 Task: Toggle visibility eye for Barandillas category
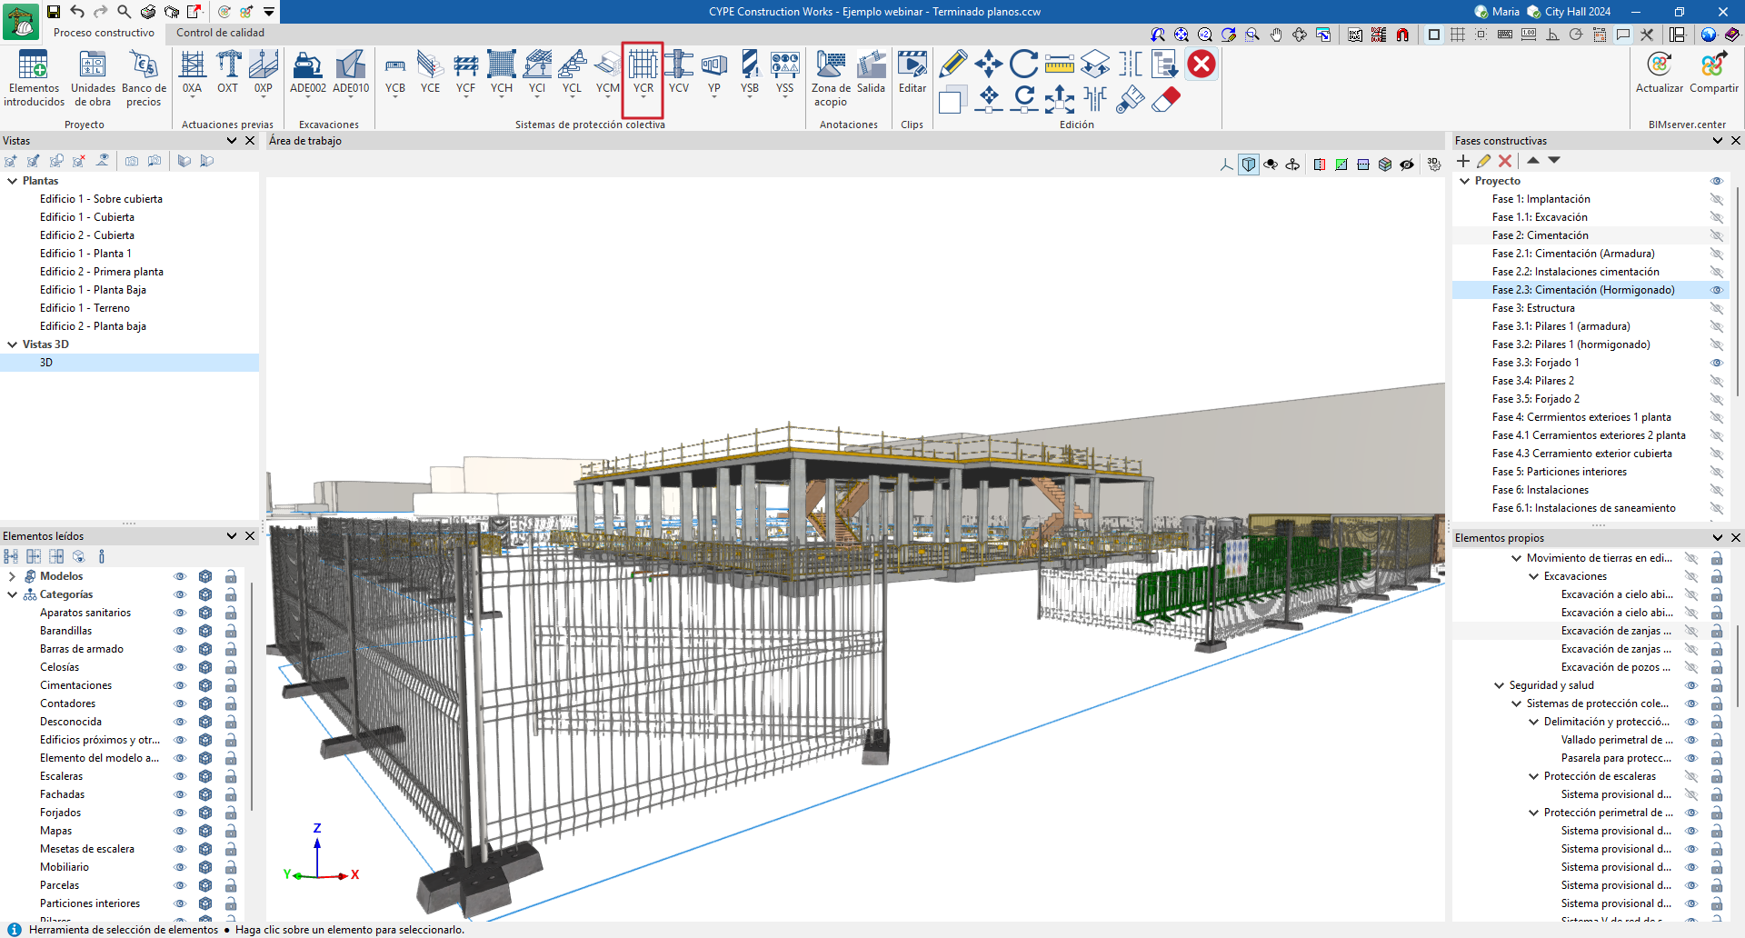pyautogui.click(x=180, y=631)
